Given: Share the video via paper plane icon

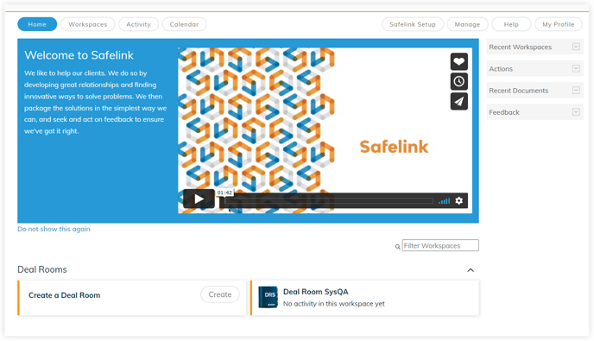Looking at the screenshot, I should click(458, 102).
